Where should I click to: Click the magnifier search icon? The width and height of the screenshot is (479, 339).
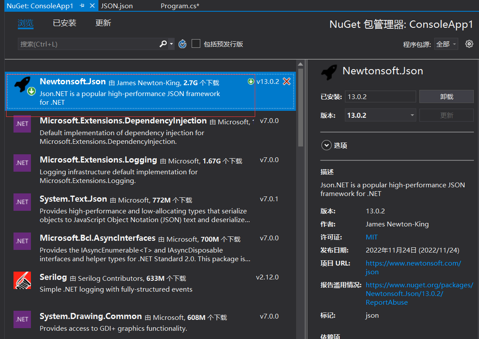[x=163, y=44]
